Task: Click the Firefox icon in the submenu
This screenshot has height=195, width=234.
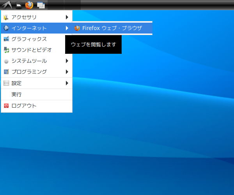Action: tap(77, 28)
